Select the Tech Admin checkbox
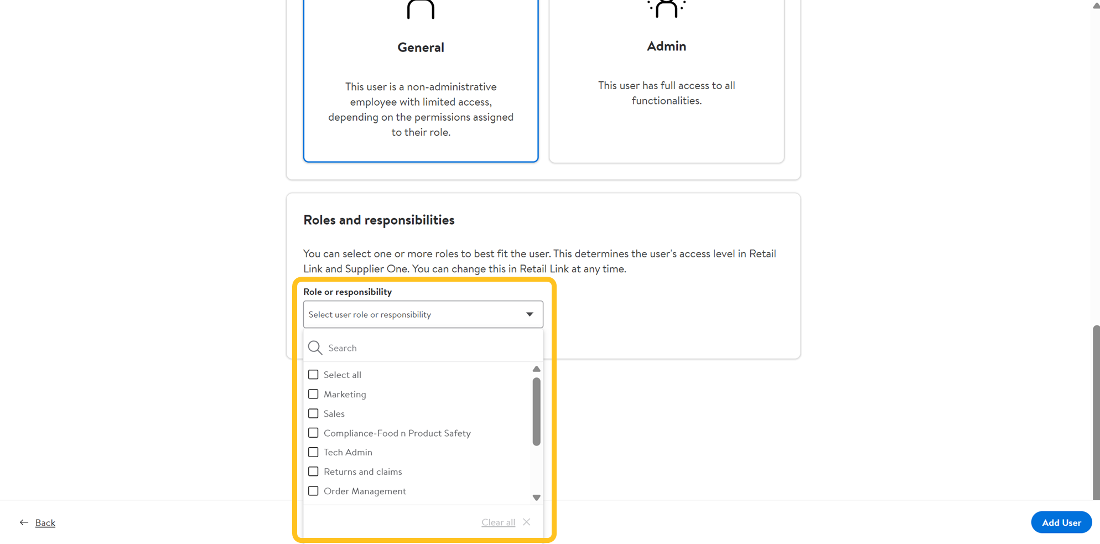 point(313,452)
